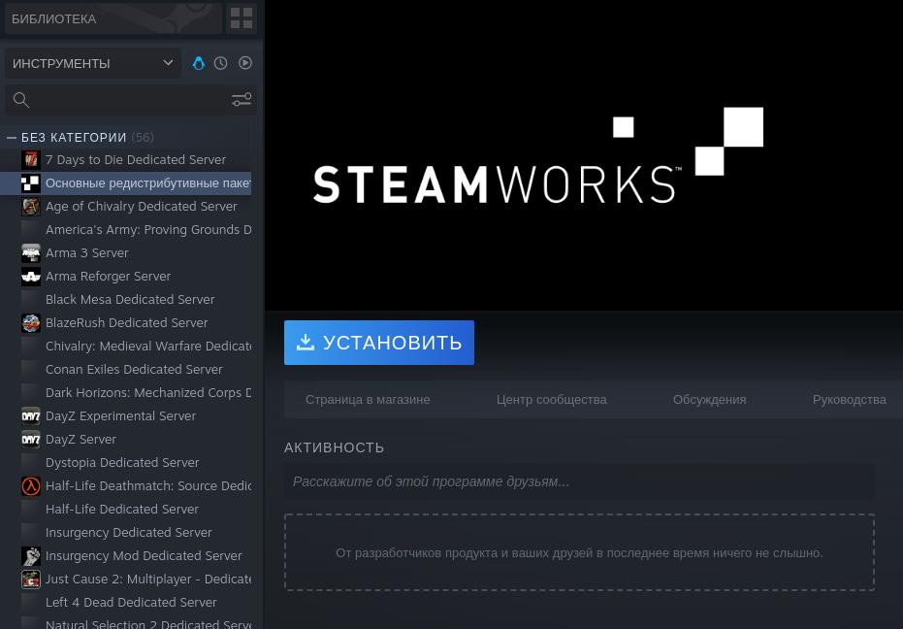Viewport: 903px width, 629px height.
Task: Open Руководства tab
Action: (x=849, y=400)
